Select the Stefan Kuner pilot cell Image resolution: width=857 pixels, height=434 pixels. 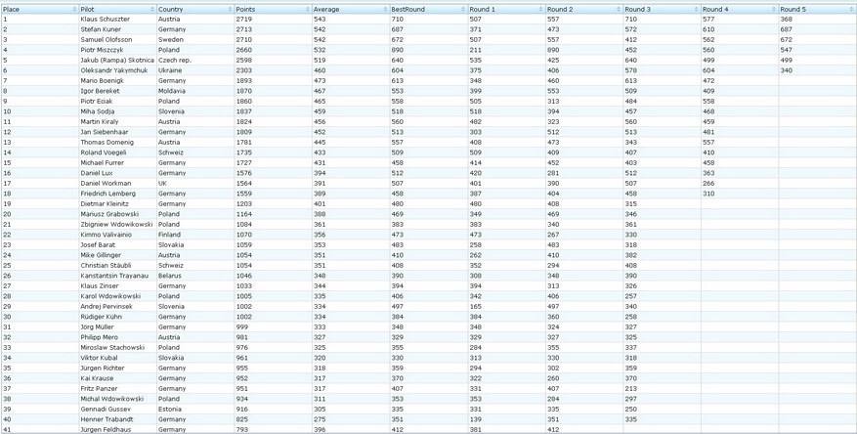point(101,29)
